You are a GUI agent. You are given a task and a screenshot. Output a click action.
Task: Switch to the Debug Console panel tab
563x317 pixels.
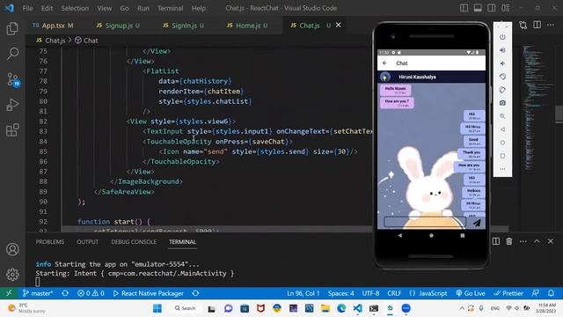click(134, 242)
